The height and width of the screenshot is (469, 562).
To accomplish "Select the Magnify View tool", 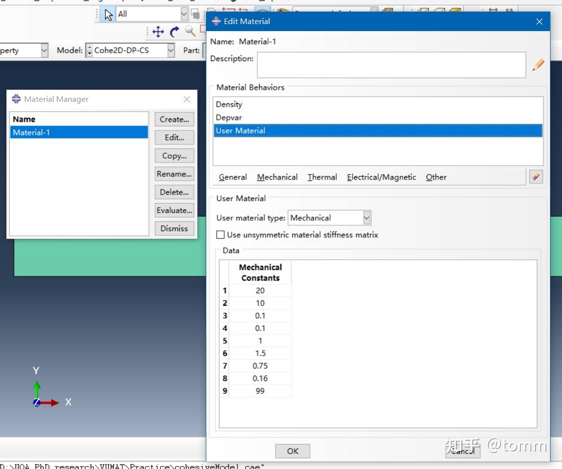I will point(190,32).
